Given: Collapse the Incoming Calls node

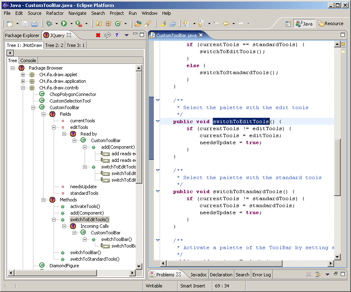Looking at the screenshot, I should click(64, 226).
